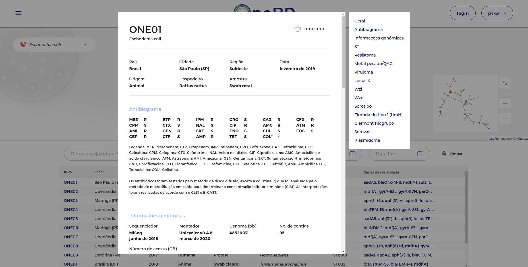
Task: Click the table vertical scrollbar thumb
Action: (x=467, y=206)
